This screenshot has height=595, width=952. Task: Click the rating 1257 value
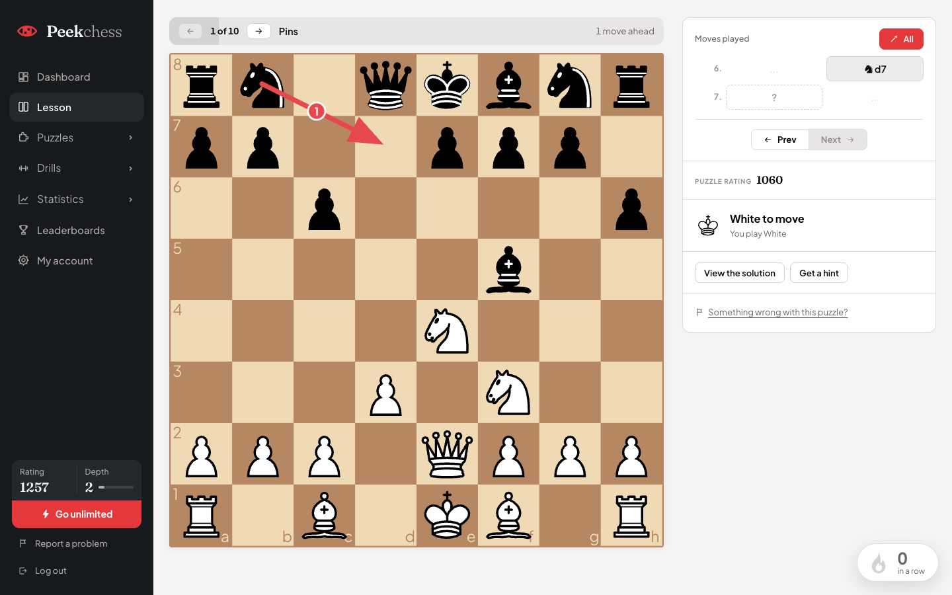pyautogui.click(x=34, y=487)
